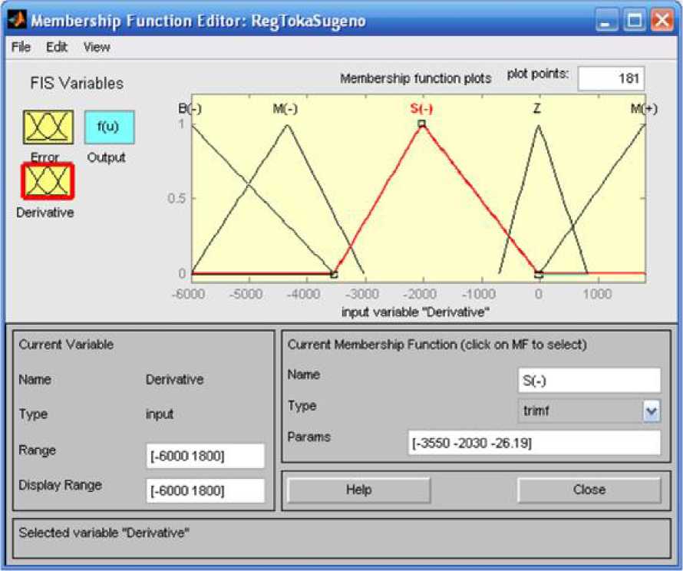Image resolution: width=683 pixels, height=571 pixels.
Task: Click the 1000 x-axis tick label
Action: point(597,294)
